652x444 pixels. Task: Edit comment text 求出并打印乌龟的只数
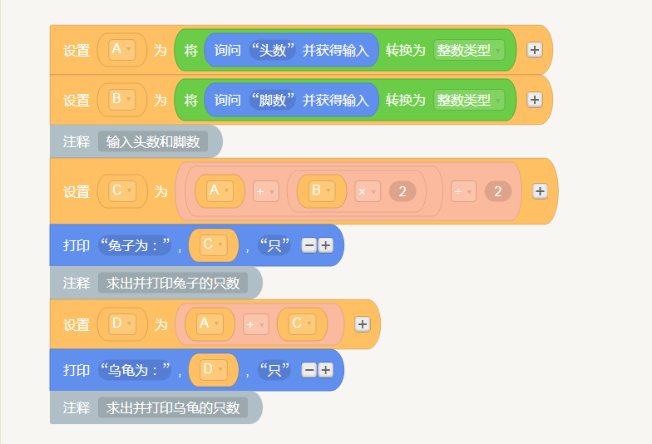coord(173,407)
